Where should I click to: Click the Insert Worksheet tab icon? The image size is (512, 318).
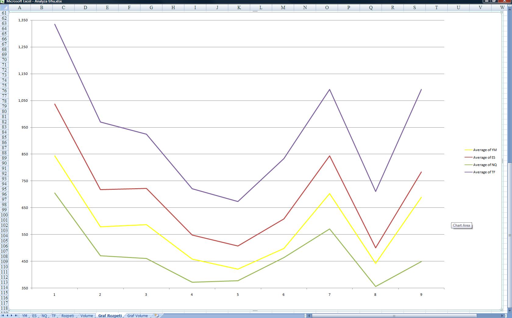click(x=157, y=316)
